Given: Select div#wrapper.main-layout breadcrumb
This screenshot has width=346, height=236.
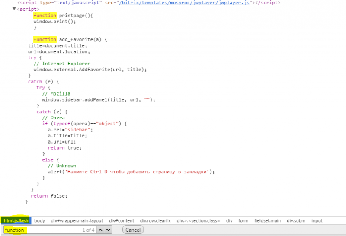Looking at the screenshot, I should pos(77,220).
